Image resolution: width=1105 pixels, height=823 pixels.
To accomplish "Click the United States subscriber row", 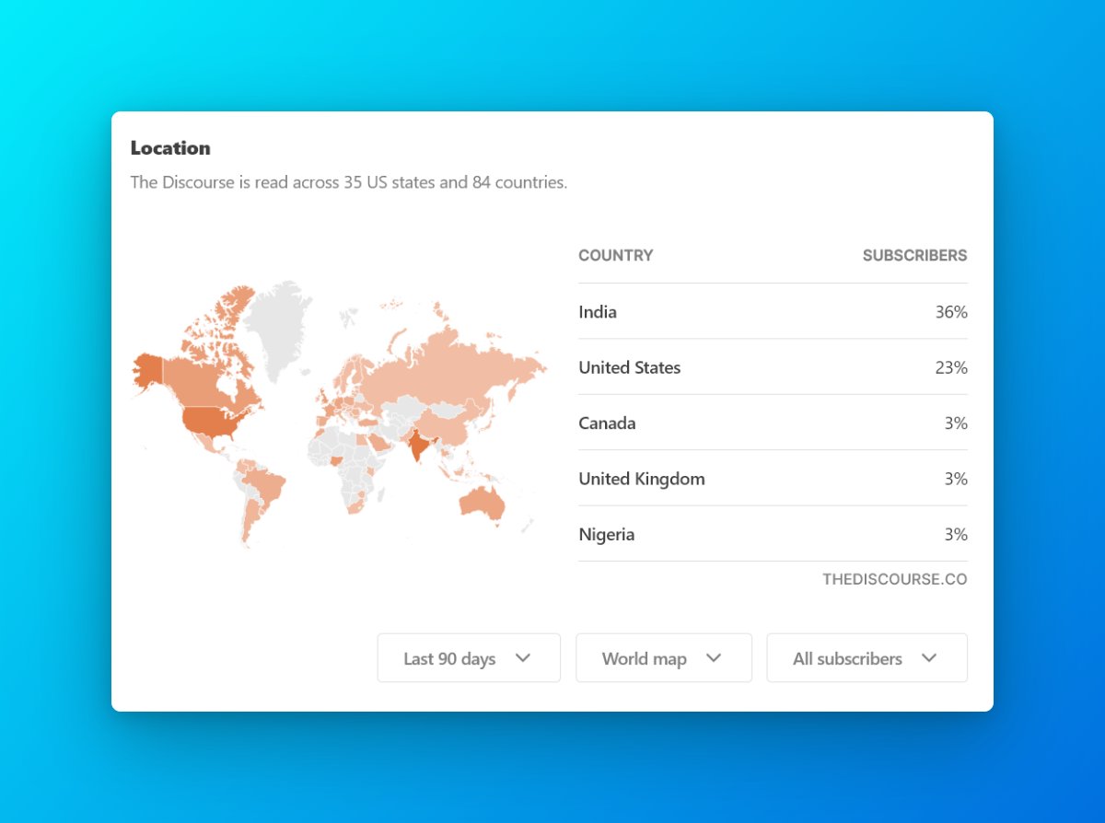I will pyautogui.click(x=772, y=367).
